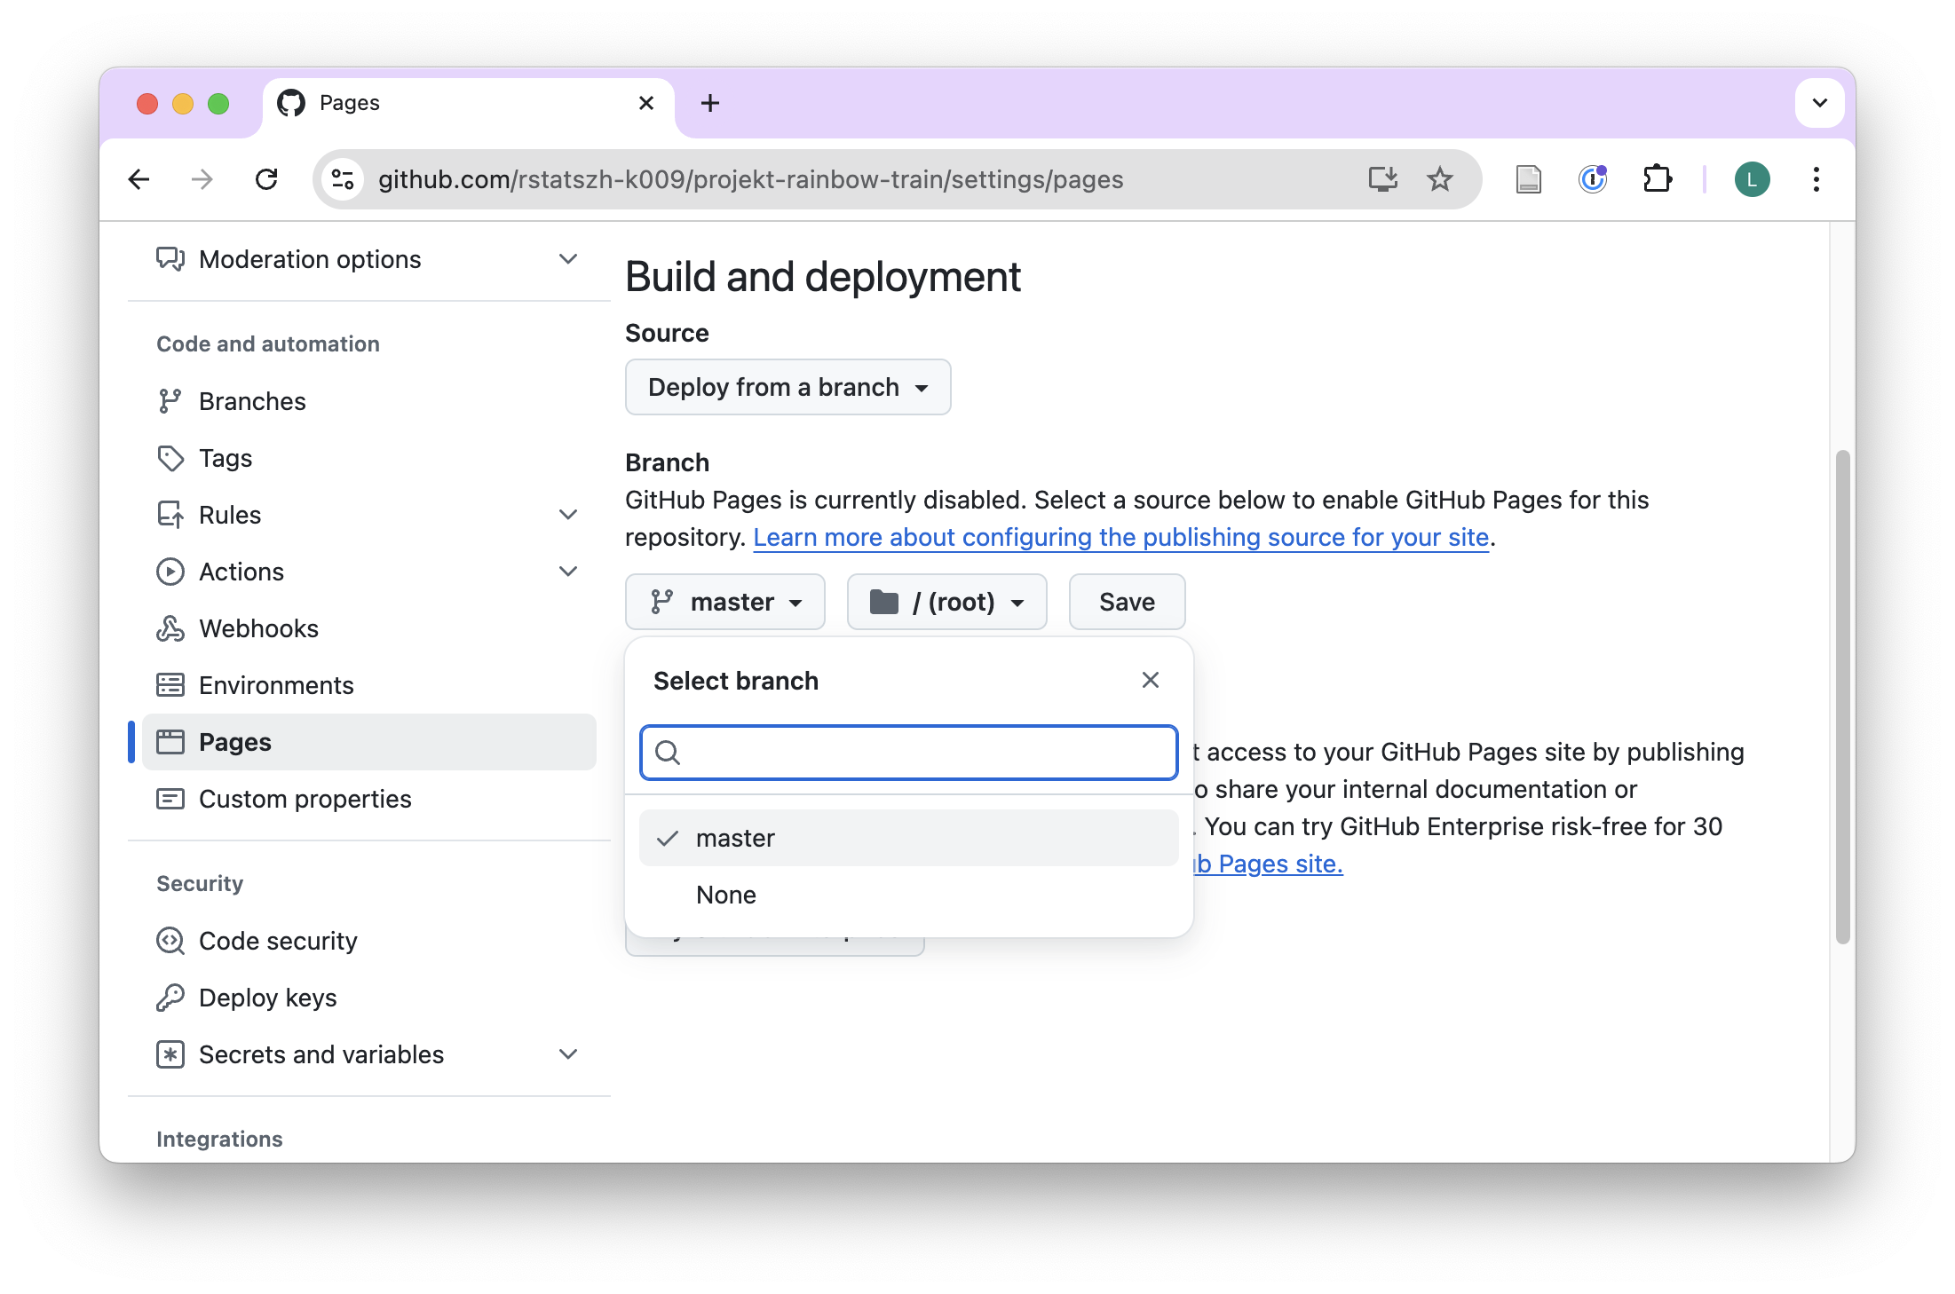
Task: Click the Environments server icon
Action: (170, 685)
